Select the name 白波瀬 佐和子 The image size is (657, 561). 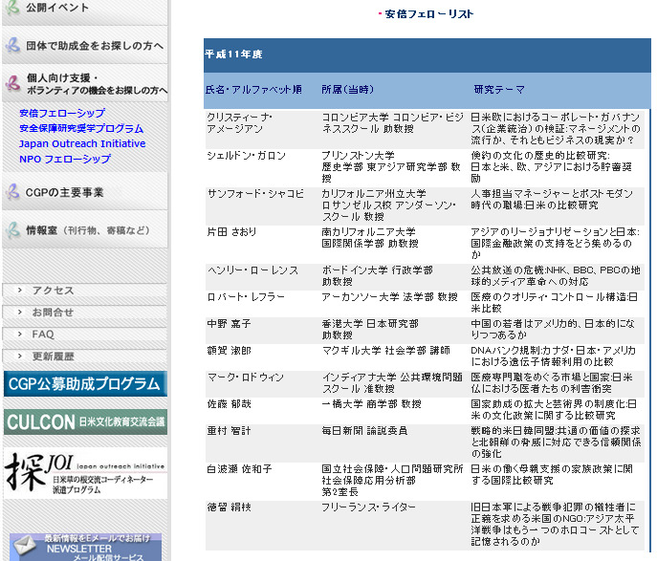[x=239, y=469]
